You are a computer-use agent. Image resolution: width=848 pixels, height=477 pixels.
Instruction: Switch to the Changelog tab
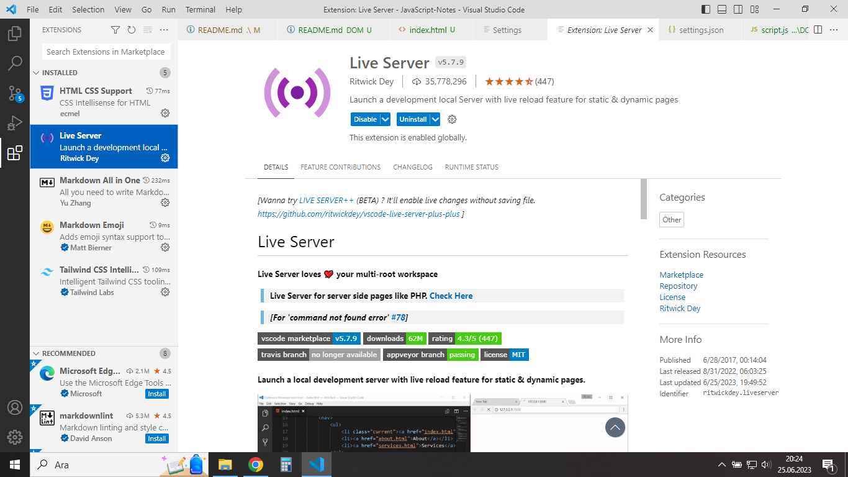[413, 167]
